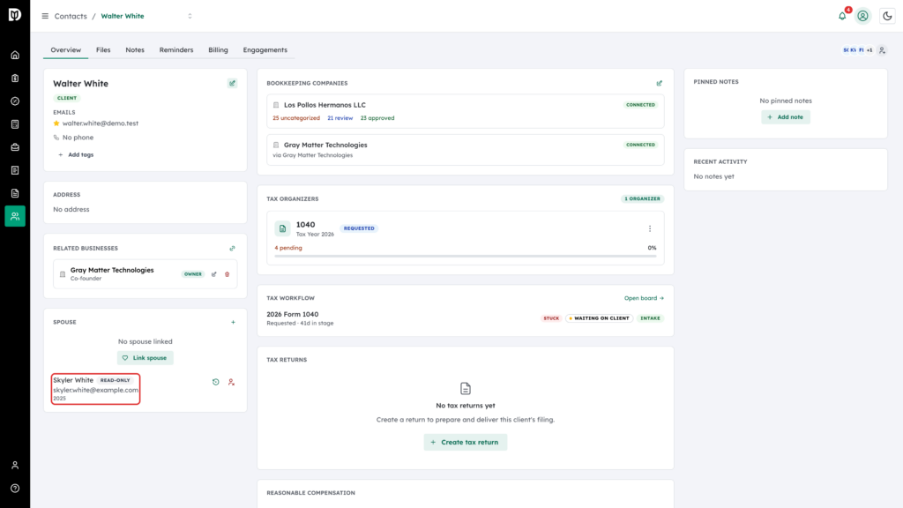Open the contact switcher dropdown
Image resolution: width=903 pixels, height=508 pixels.
tap(190, 16)
